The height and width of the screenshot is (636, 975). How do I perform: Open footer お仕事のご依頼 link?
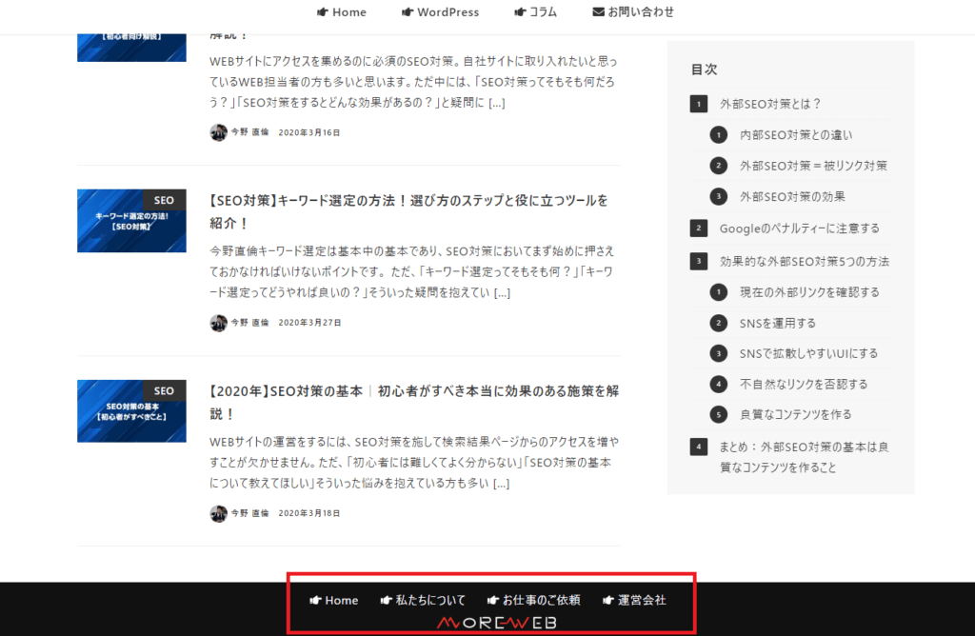click(541, 601)
